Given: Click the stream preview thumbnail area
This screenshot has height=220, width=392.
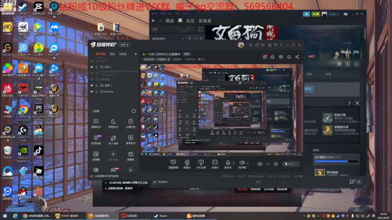Looking at the screenshot, I should click(221, 110).
